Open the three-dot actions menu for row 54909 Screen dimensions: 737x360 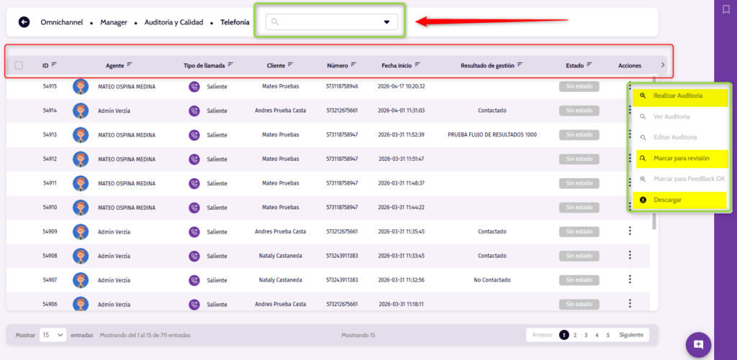pyautogui.click(x=630, y=231)
